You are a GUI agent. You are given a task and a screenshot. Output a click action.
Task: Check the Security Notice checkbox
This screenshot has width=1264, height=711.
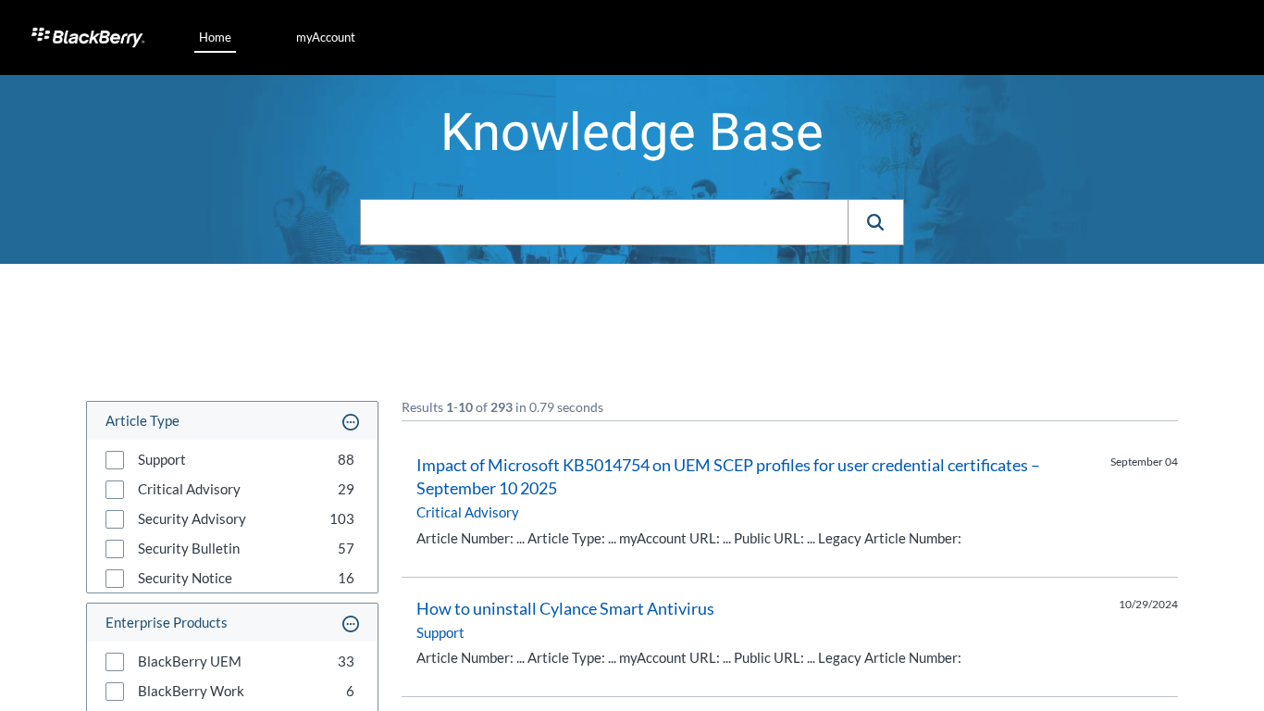coord(115,579)
